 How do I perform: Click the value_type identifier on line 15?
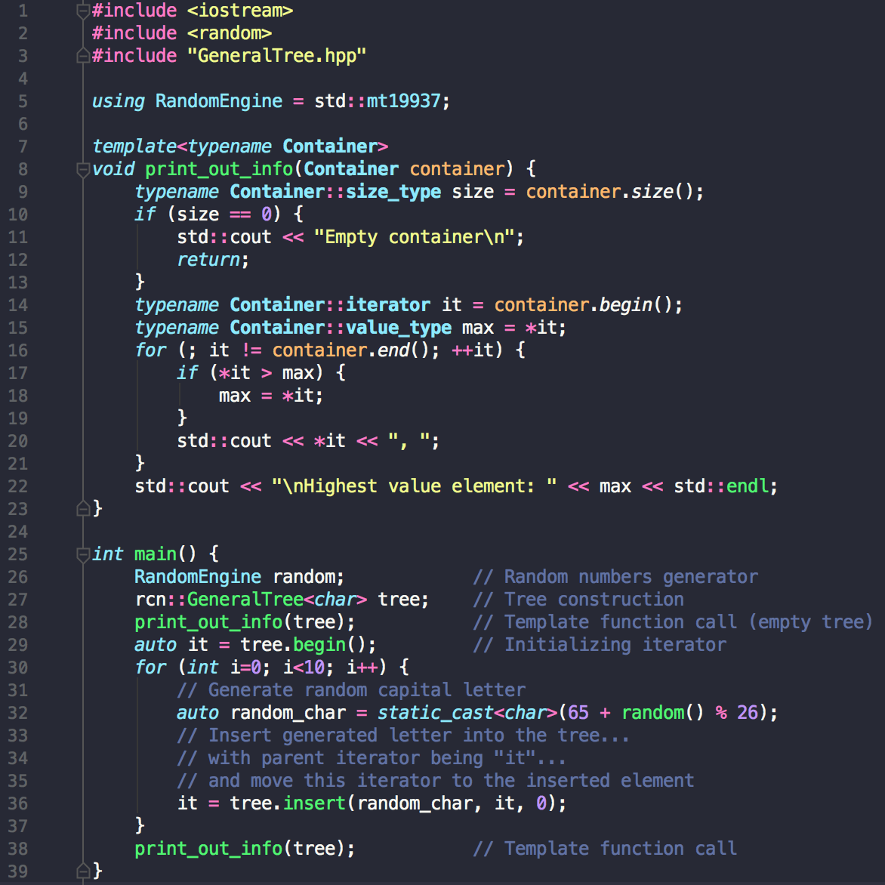399,328
